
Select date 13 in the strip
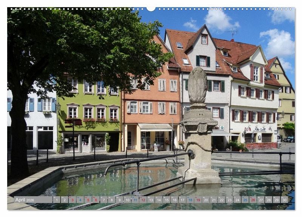point(151,200)
